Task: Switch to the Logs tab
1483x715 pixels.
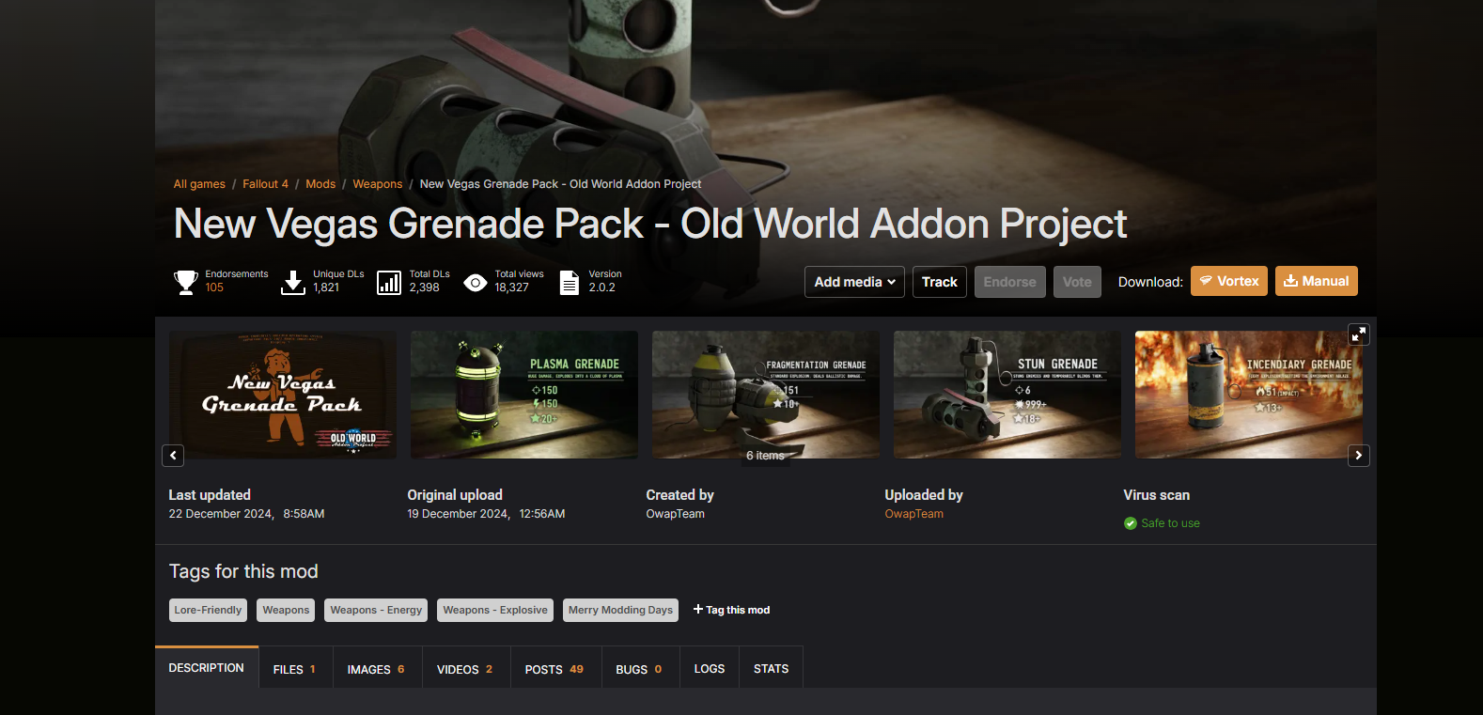Action: pyautogui.click(x=710, y=669)
